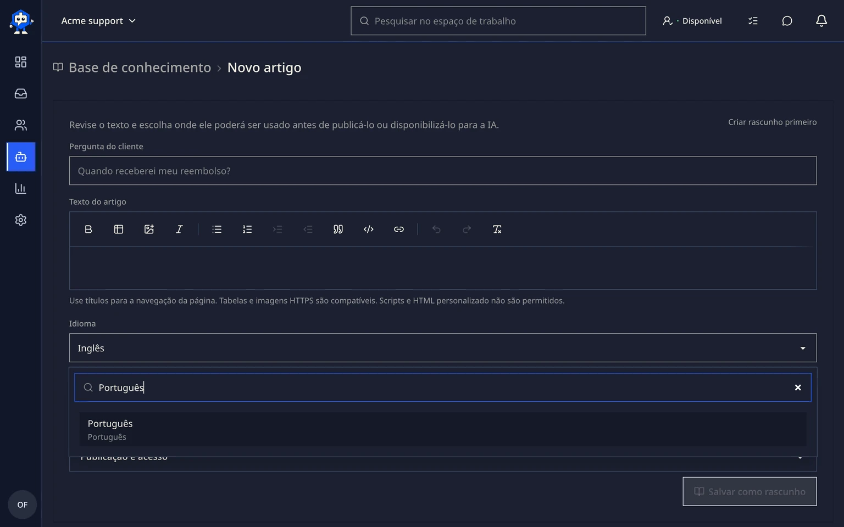
Task: Open the Inglês language dropdown
Action: [x=443, y=348]
